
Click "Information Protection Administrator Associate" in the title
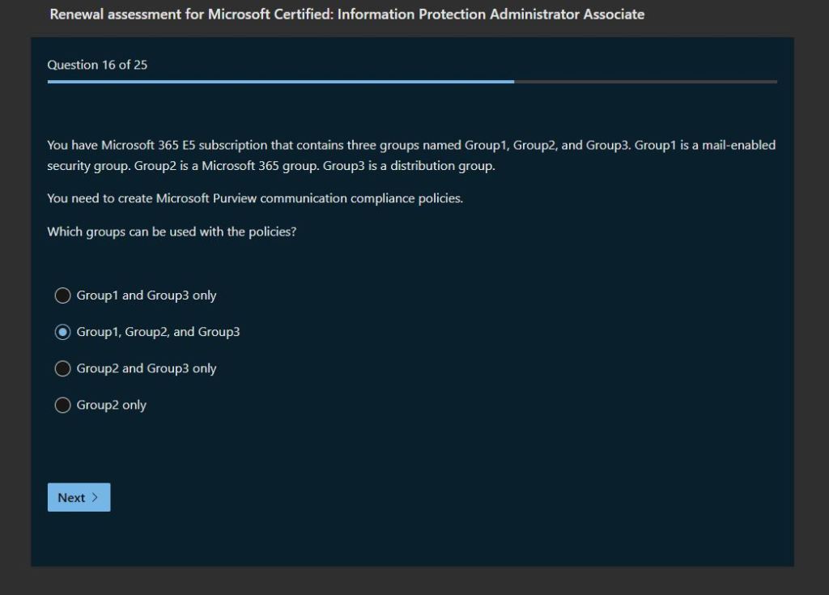[x=491, y=15]
